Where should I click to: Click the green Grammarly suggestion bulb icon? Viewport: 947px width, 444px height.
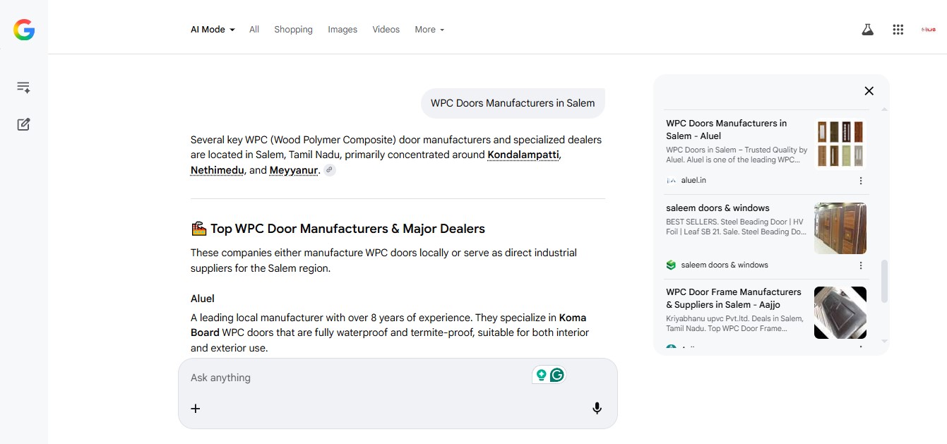click(x=541, y=376)
